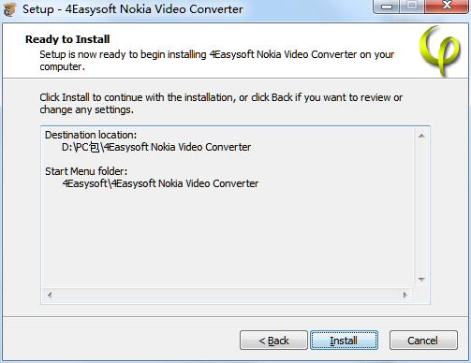The height and width of the screenshot is (363, 471).
Task: Click the window title bar text
Action: click(x=133, y=9)
